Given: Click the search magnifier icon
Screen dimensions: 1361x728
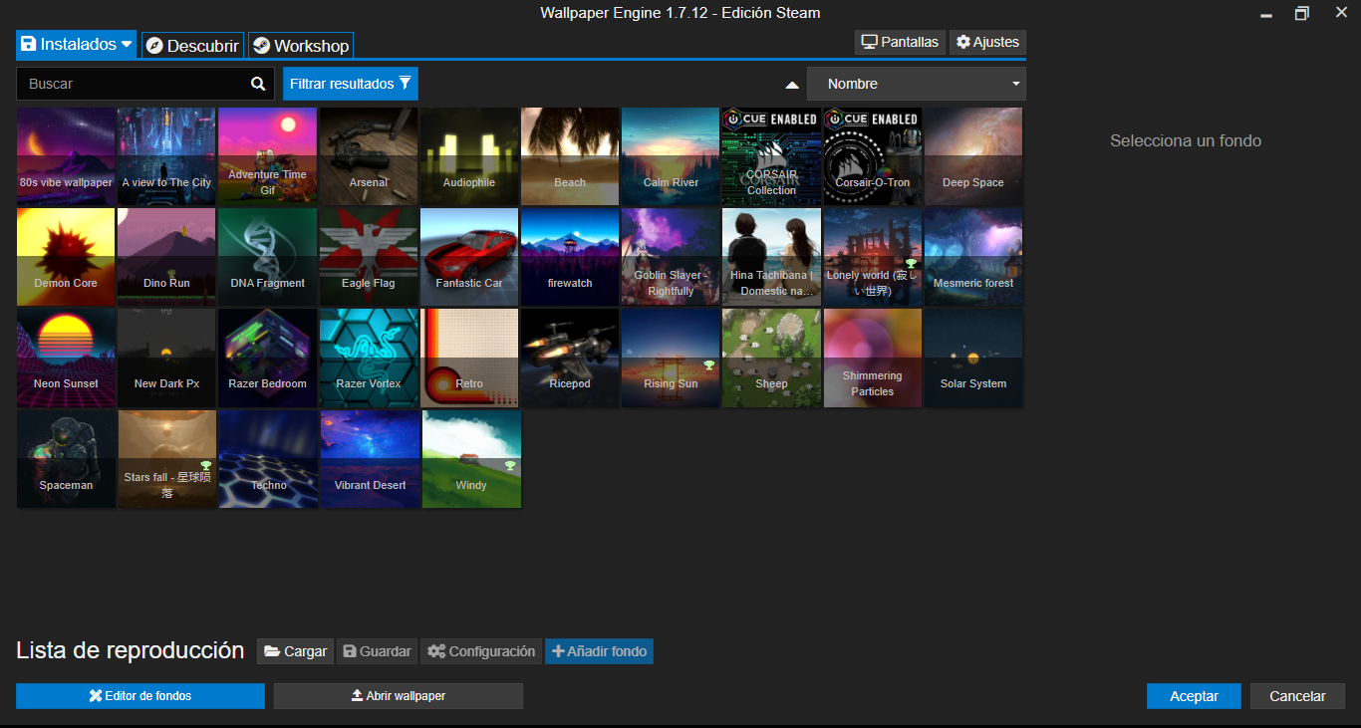Looking at the screenshot, I should pyautogui.click(x=258, y=84).
